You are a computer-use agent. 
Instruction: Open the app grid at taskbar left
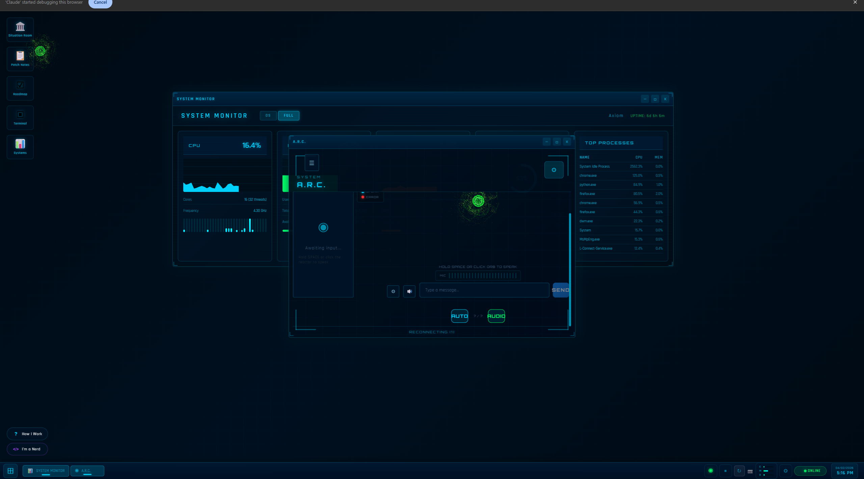10,471
